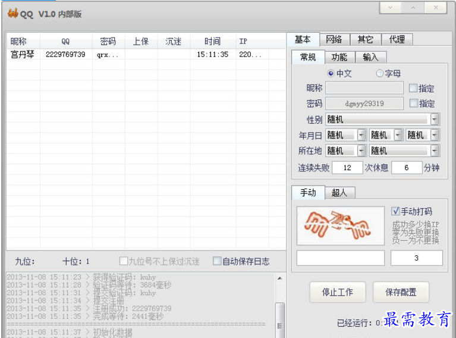Select the 功能 sub-tab
456x338 pixels.
pyautogui.click(x=339, y=57)
